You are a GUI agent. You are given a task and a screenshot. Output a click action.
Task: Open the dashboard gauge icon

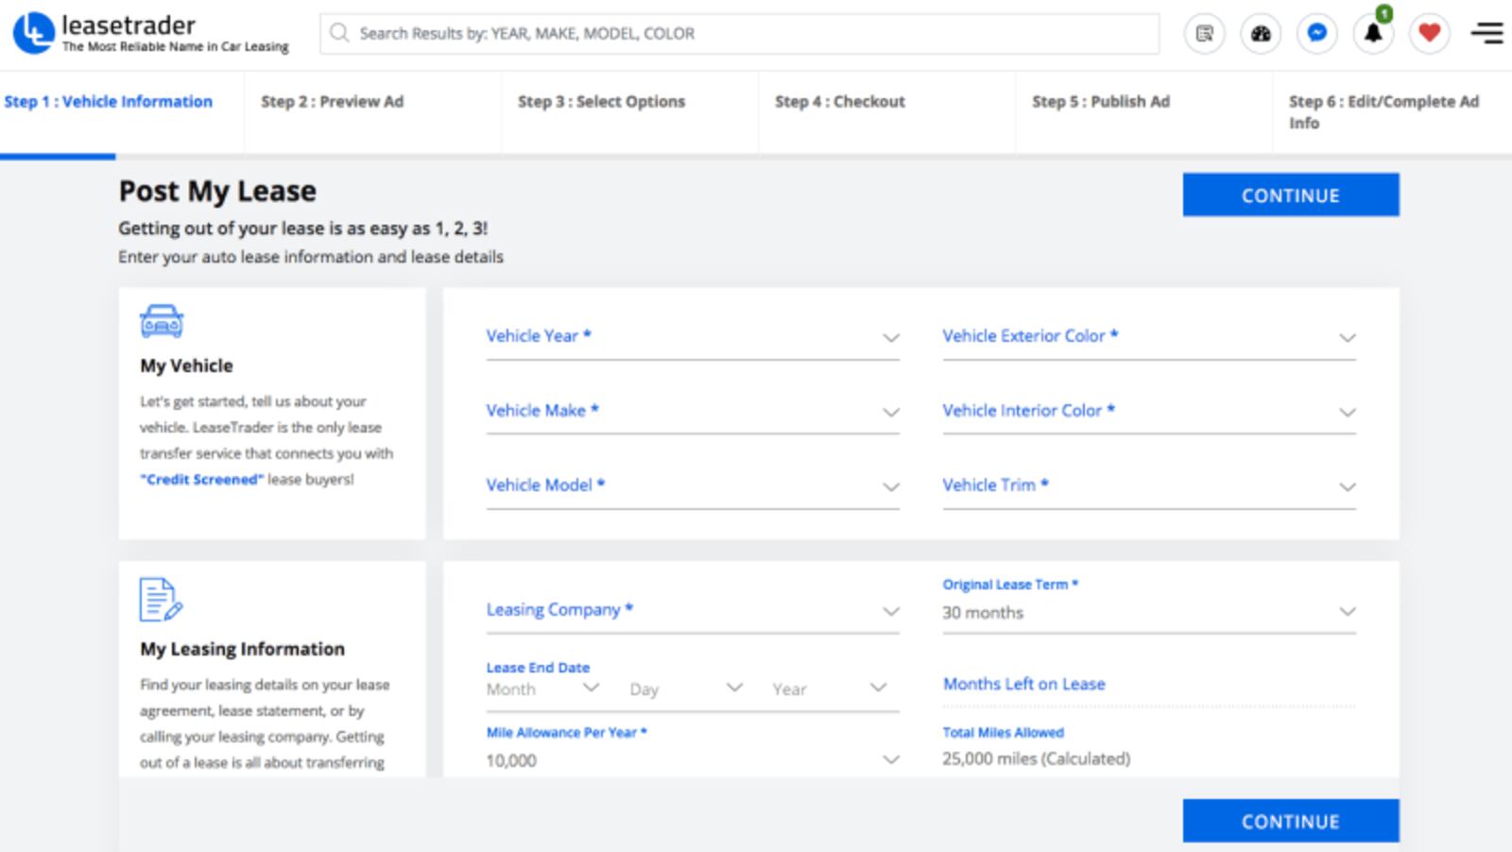[1261, 34]
